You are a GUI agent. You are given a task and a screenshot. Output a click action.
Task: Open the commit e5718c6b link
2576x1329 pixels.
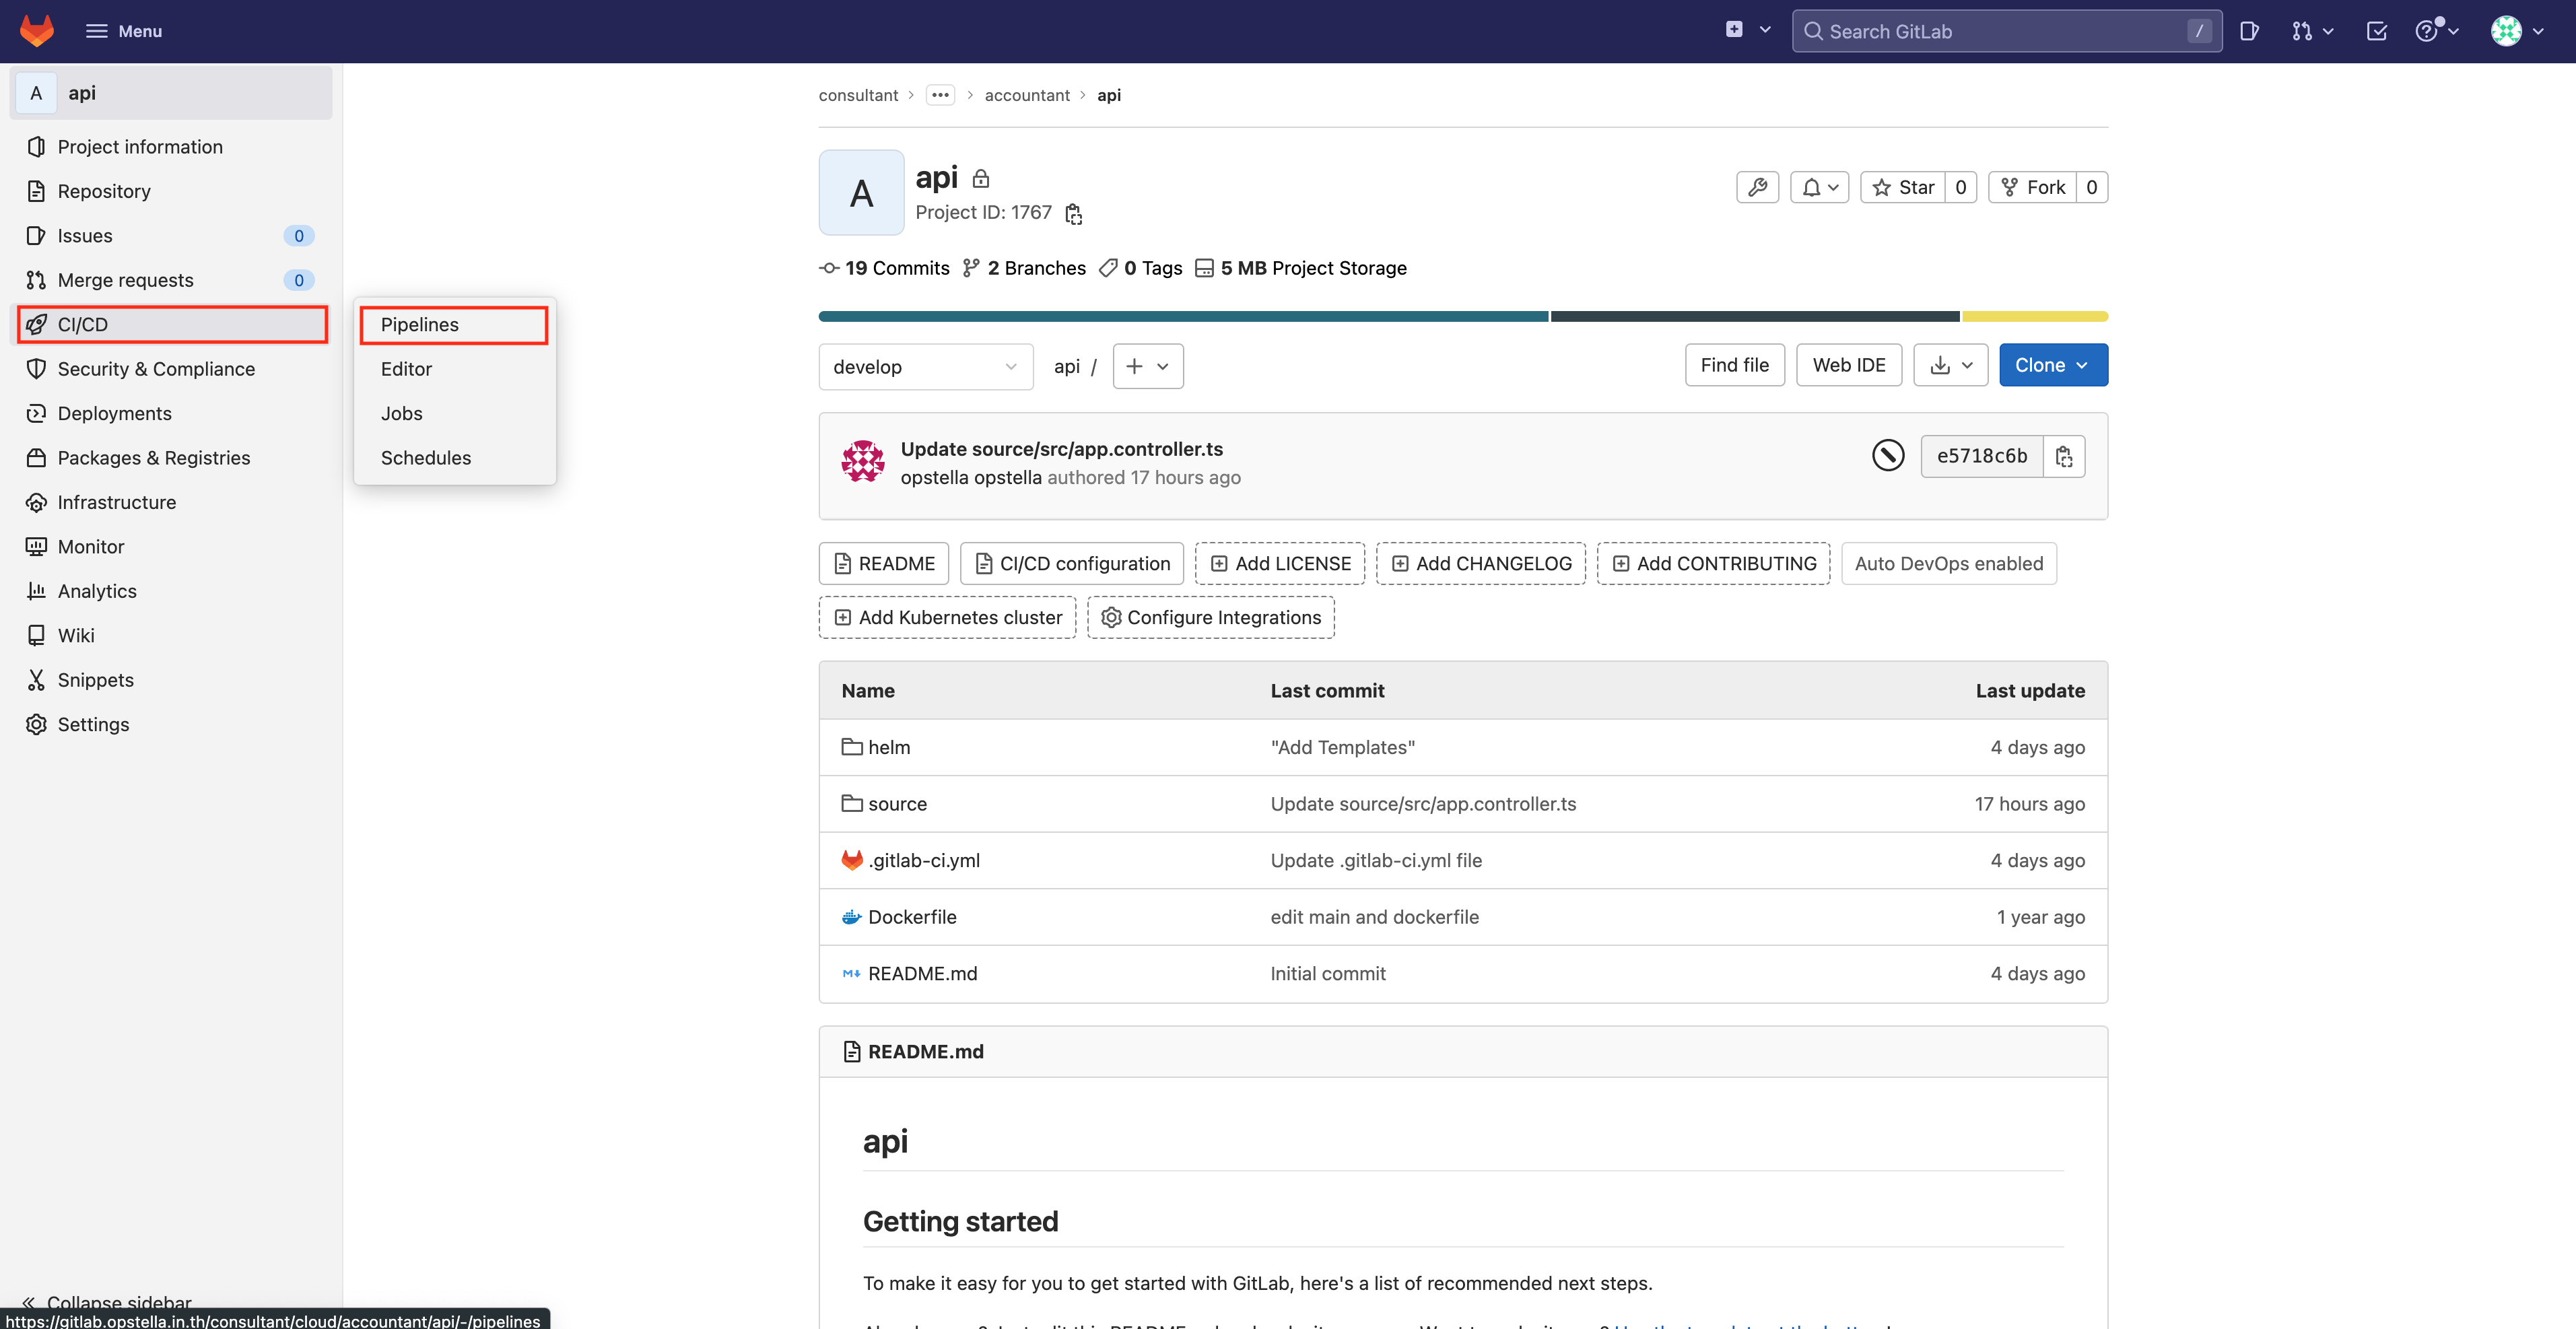(x=1981, y=456)
